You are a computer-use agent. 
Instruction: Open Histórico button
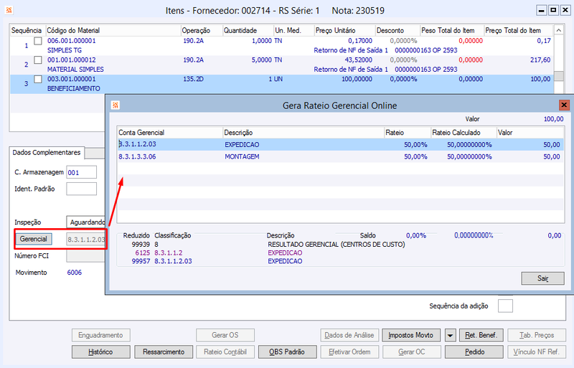click(x=100, y=352)
